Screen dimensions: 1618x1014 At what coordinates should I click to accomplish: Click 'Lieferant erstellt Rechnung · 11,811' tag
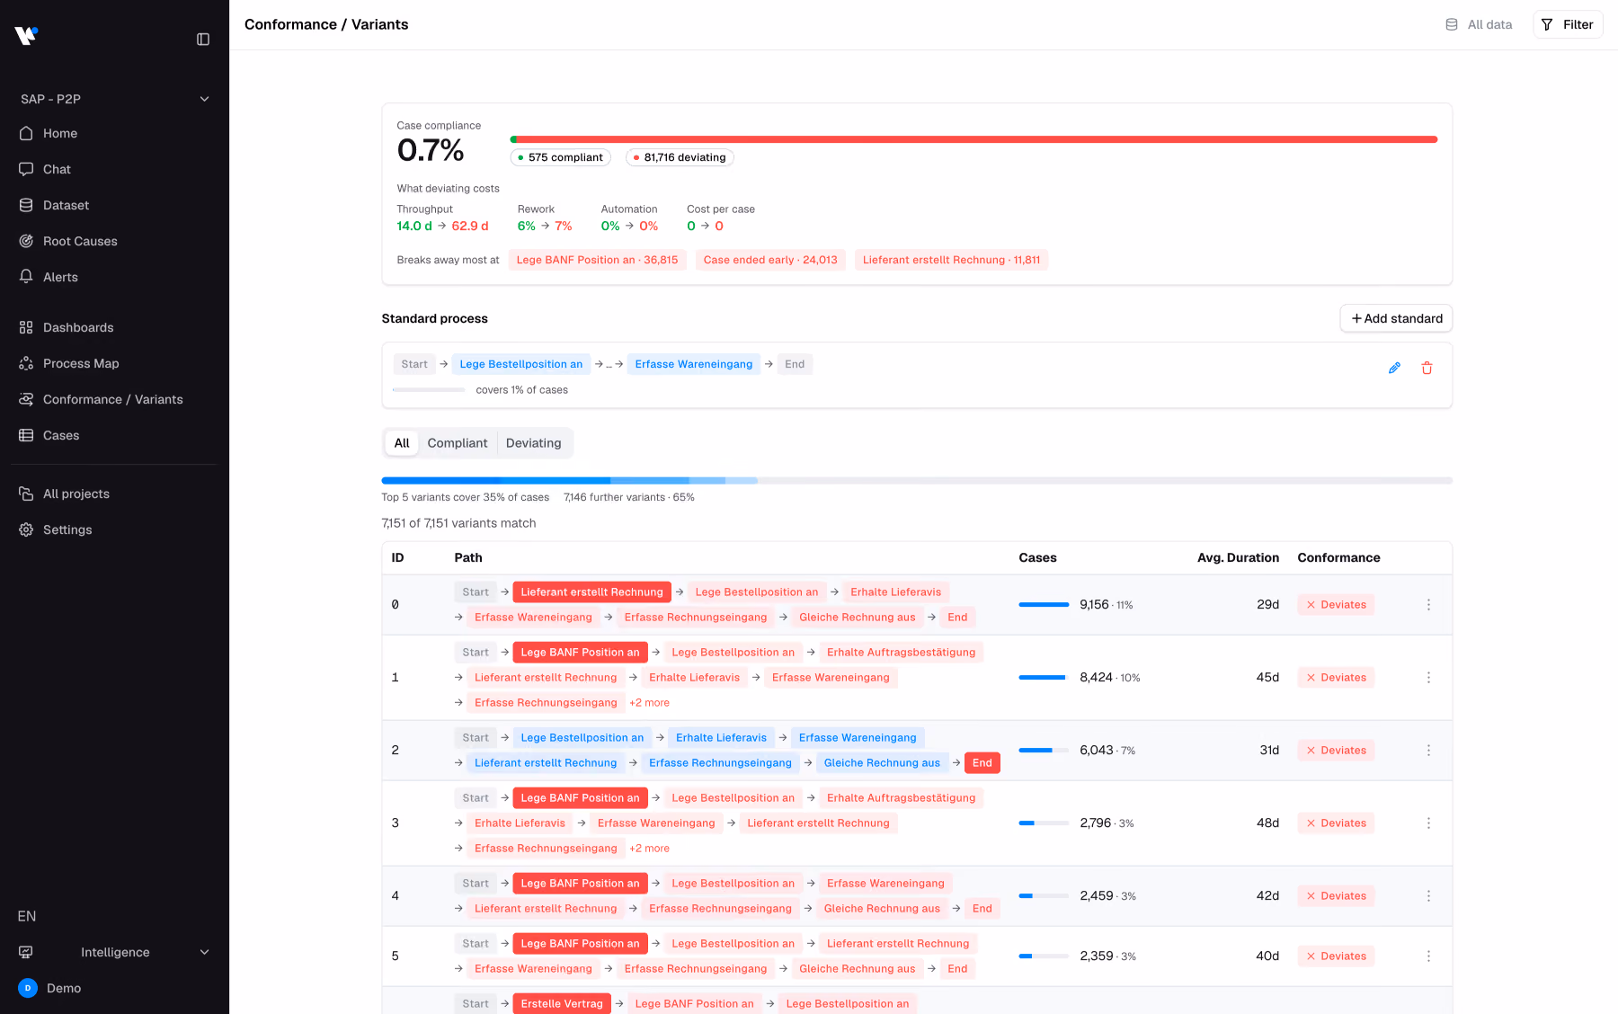[951, 260]
